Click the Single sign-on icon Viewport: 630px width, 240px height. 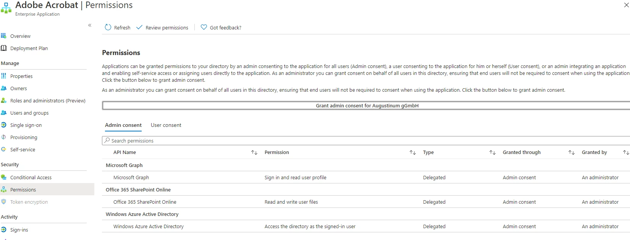click(4, 125)
